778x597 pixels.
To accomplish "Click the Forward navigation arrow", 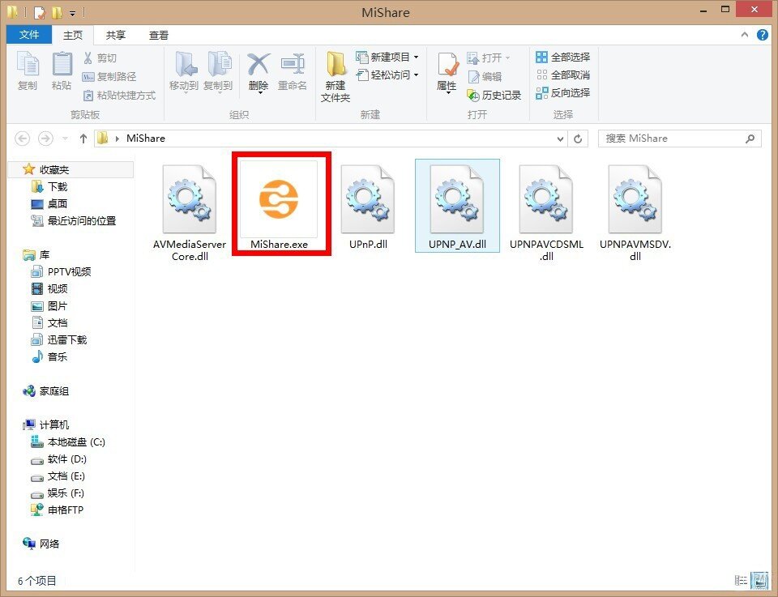I will click(x=45, y=139).
